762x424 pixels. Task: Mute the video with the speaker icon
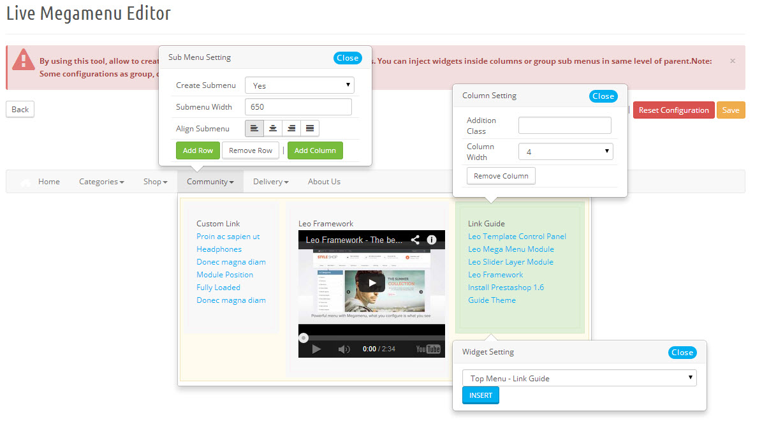tap(344, 349)
